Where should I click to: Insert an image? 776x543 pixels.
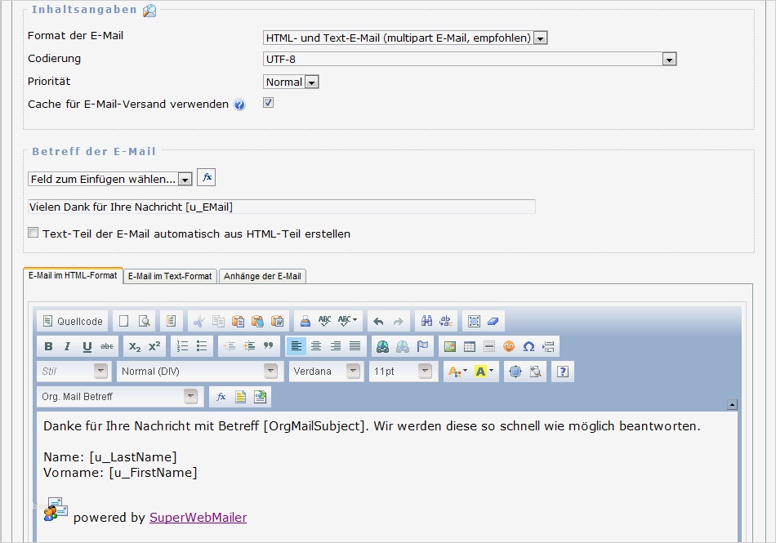tap(450, 346)
